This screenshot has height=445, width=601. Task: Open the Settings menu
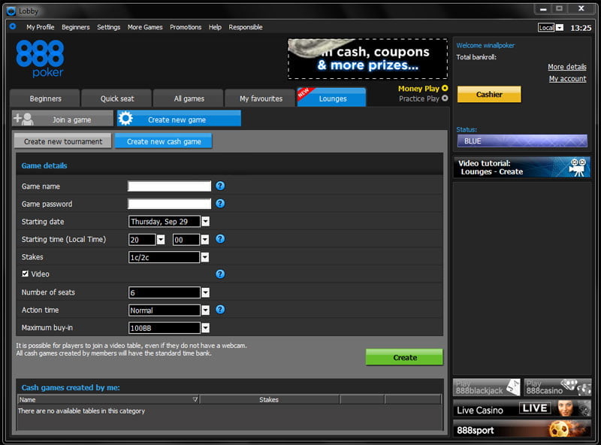[108, 27]
